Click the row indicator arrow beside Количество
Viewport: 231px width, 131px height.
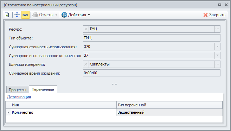(x=8, y=112)
